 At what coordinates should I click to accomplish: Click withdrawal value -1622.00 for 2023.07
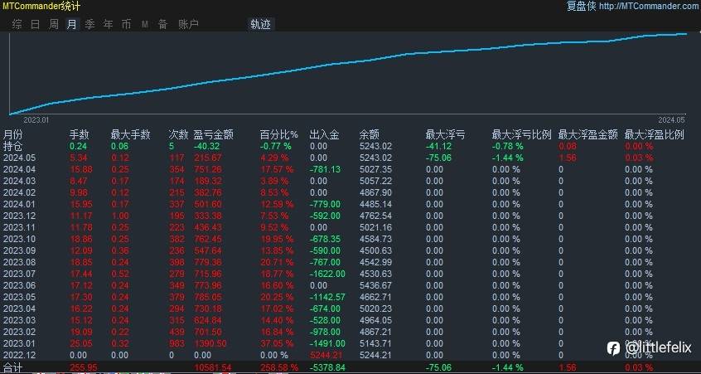click(327, 274)
